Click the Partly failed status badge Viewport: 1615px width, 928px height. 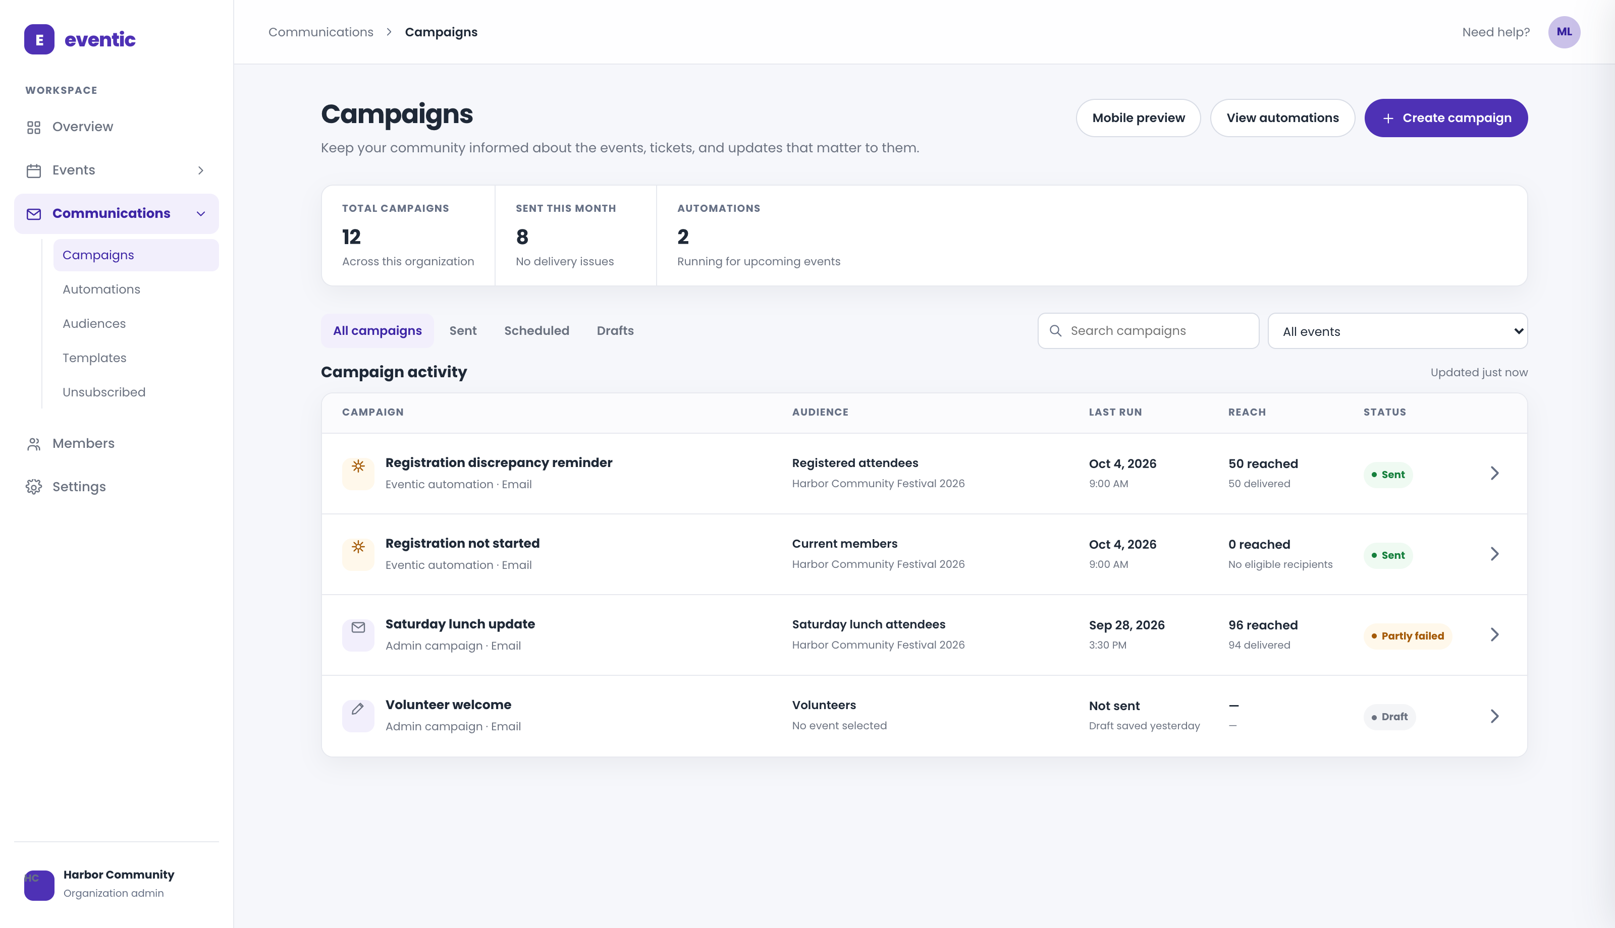pyautogui.click(x=1407, y=636)
